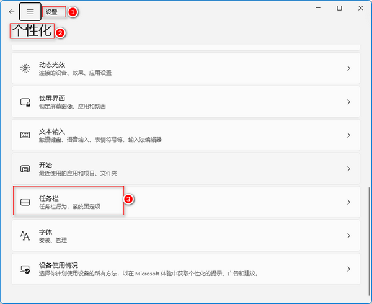Click the 动态光效 dynamic lighting icon
The image size is (372, 304).
[25, 68]
